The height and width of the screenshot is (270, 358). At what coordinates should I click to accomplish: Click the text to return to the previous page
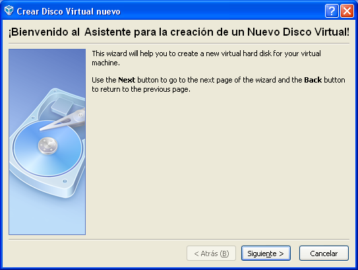point(141,89)
